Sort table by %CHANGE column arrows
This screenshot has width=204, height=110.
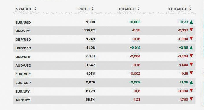pyautogui.click(x=190, y=9)
